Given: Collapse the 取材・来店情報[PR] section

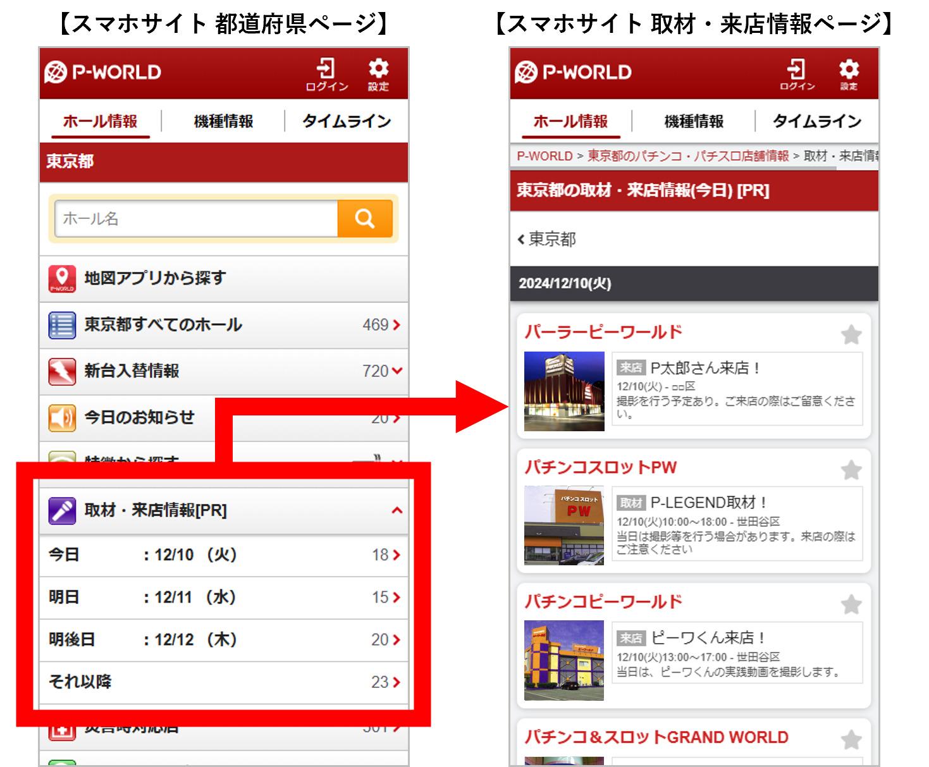Looking at the screenshot, I should pos(397,510).
